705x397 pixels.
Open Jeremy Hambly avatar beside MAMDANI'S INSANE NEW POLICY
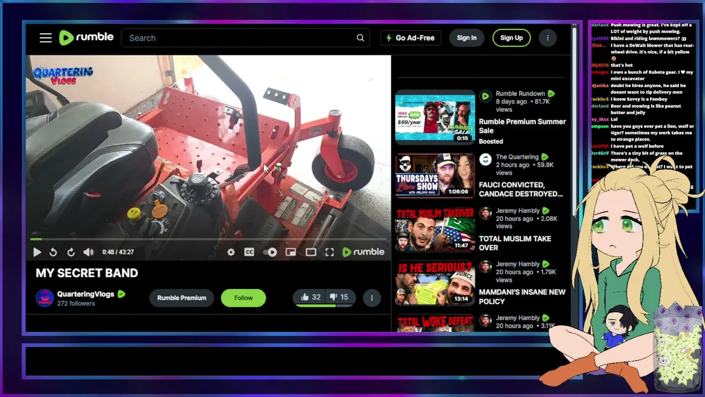(485, 267)
